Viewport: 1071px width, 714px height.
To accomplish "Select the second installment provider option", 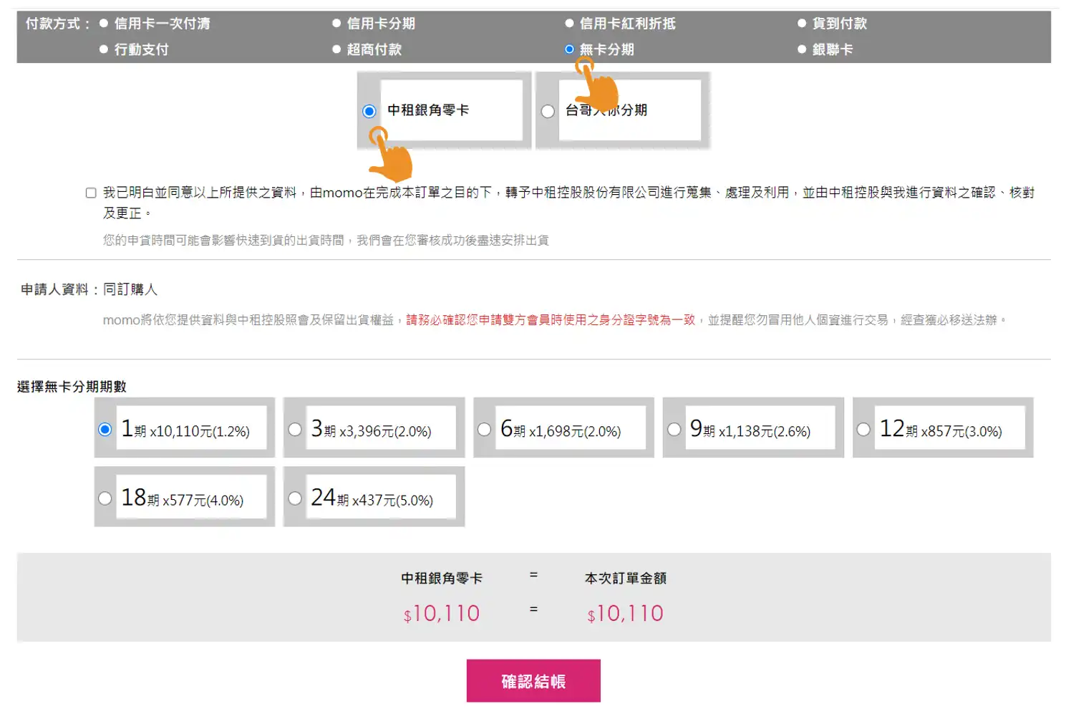I will [548, 111].
